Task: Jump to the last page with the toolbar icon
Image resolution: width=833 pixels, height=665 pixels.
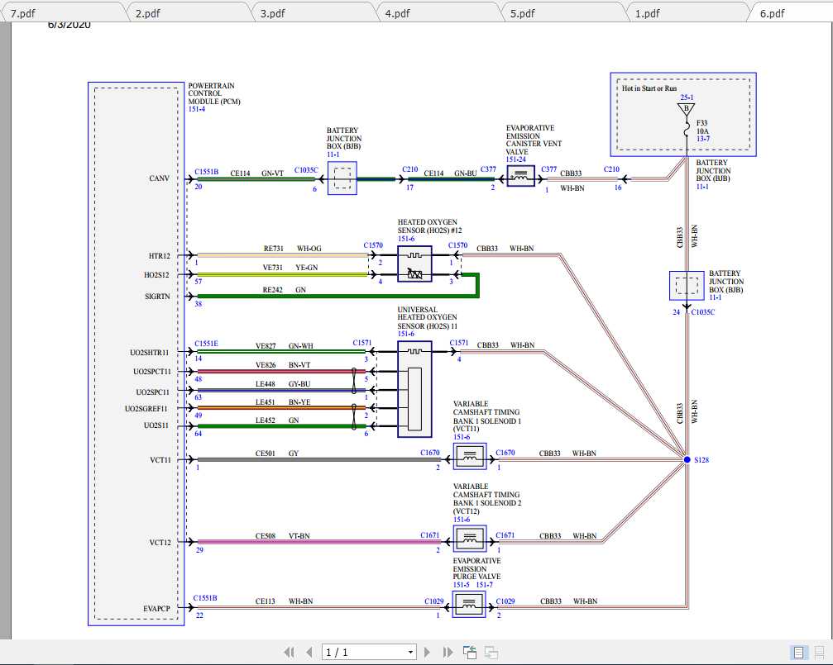Action: pyautogui.click(x=448, y=652)
